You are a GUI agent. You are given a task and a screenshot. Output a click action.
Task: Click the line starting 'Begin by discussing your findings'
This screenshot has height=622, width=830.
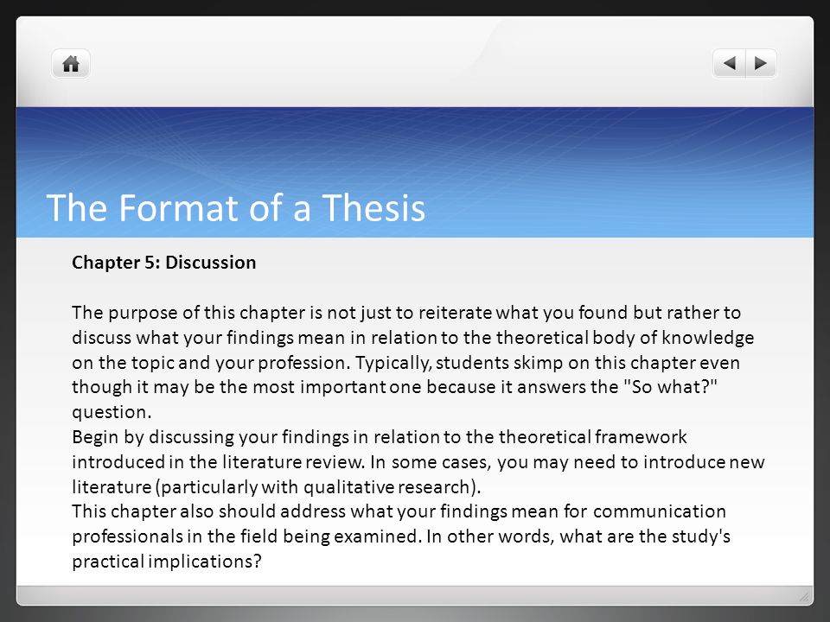pyautogui.click(x=379, y=437)
